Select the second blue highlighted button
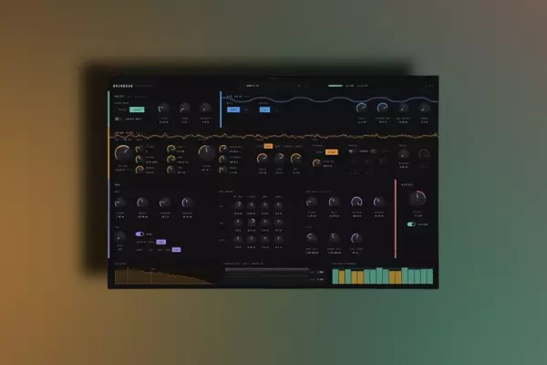 264,109
